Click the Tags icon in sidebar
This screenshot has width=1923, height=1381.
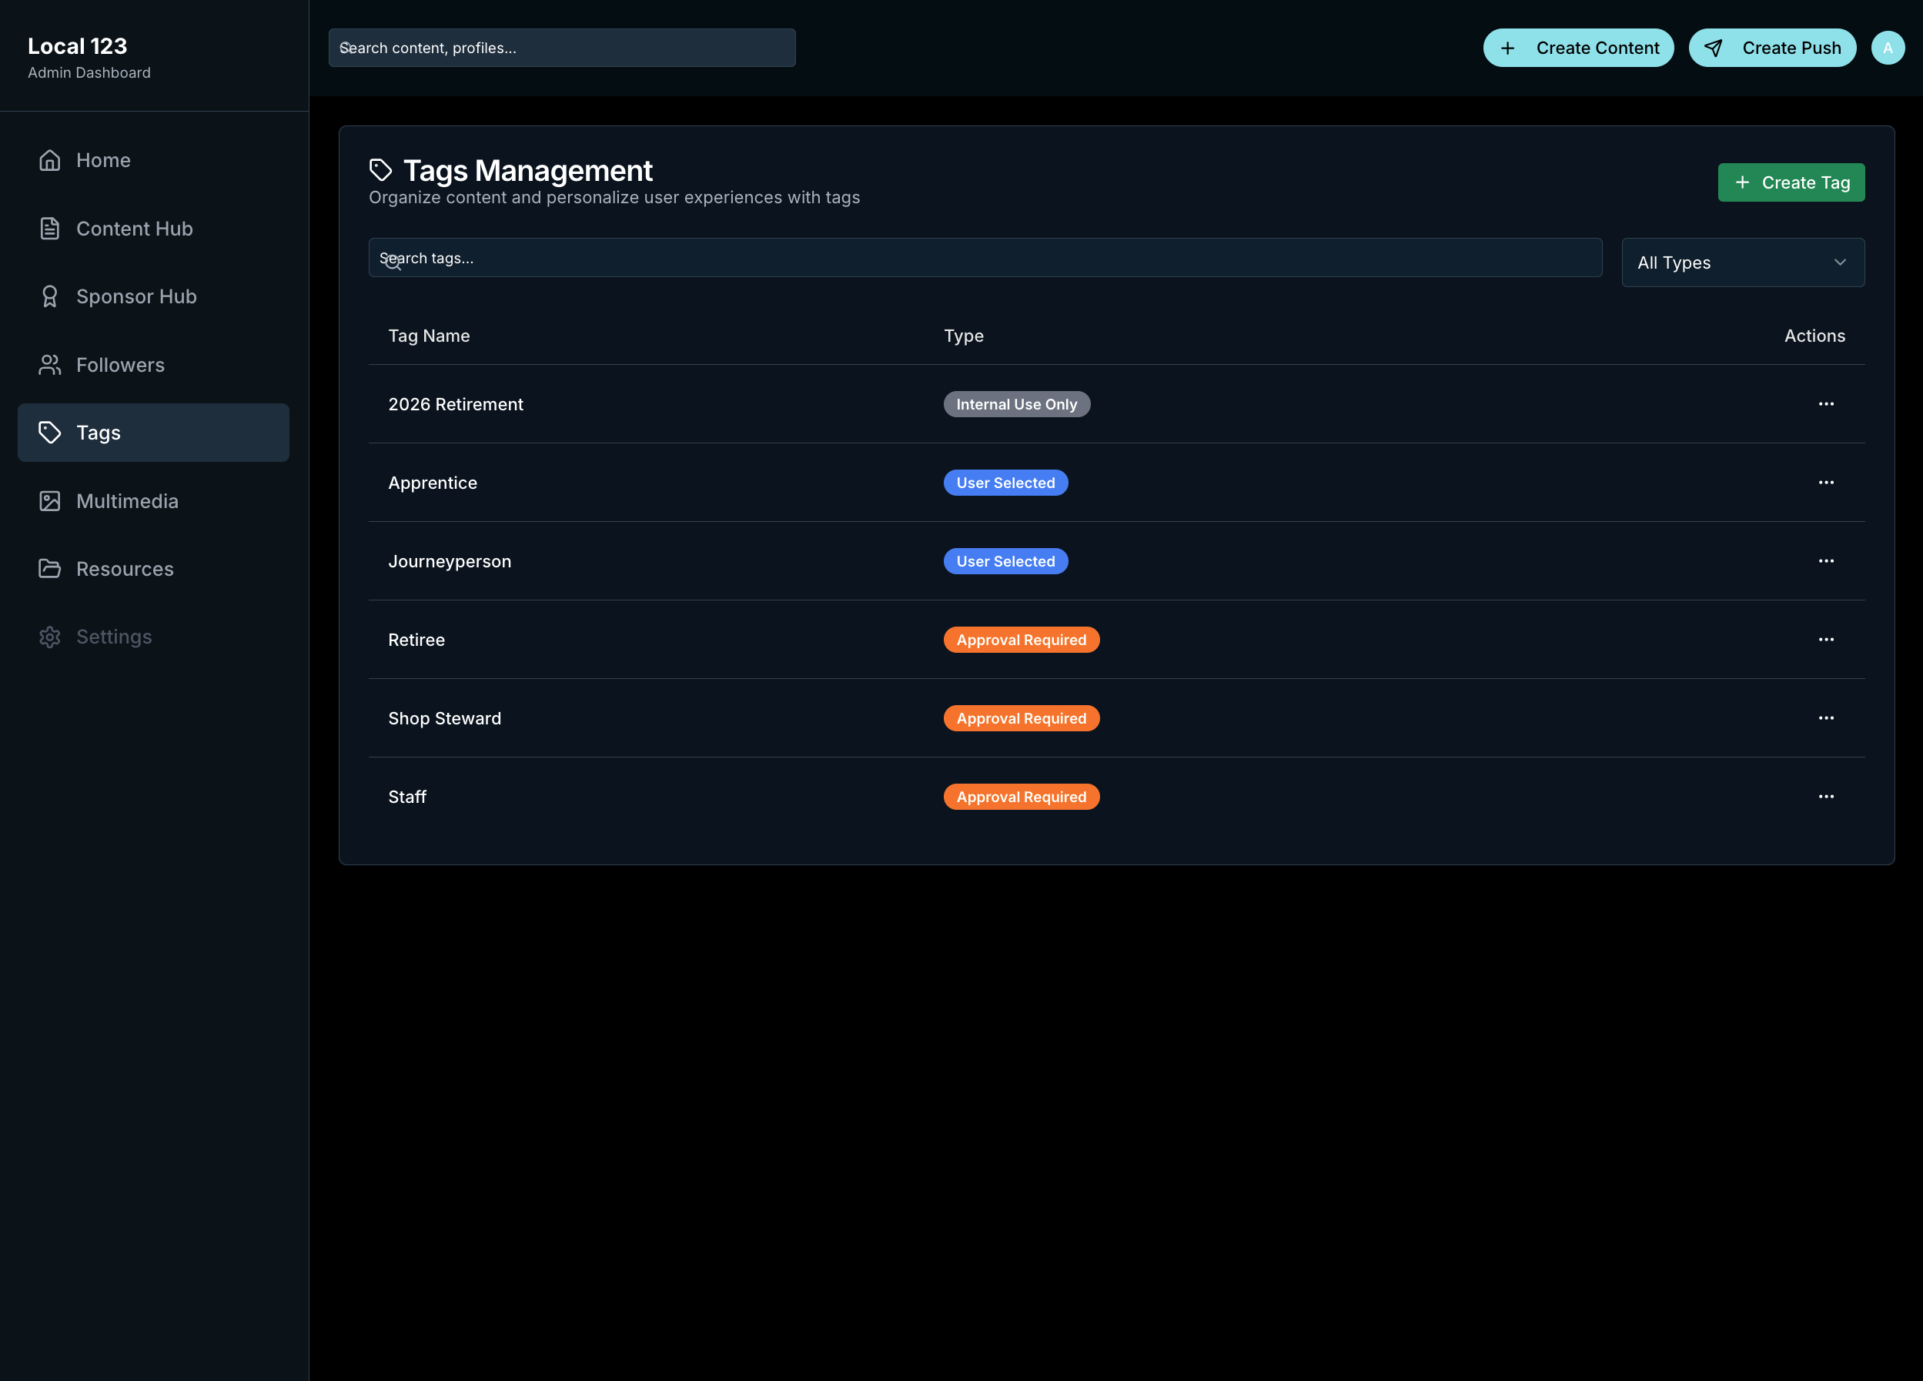(x=49, y=433)
